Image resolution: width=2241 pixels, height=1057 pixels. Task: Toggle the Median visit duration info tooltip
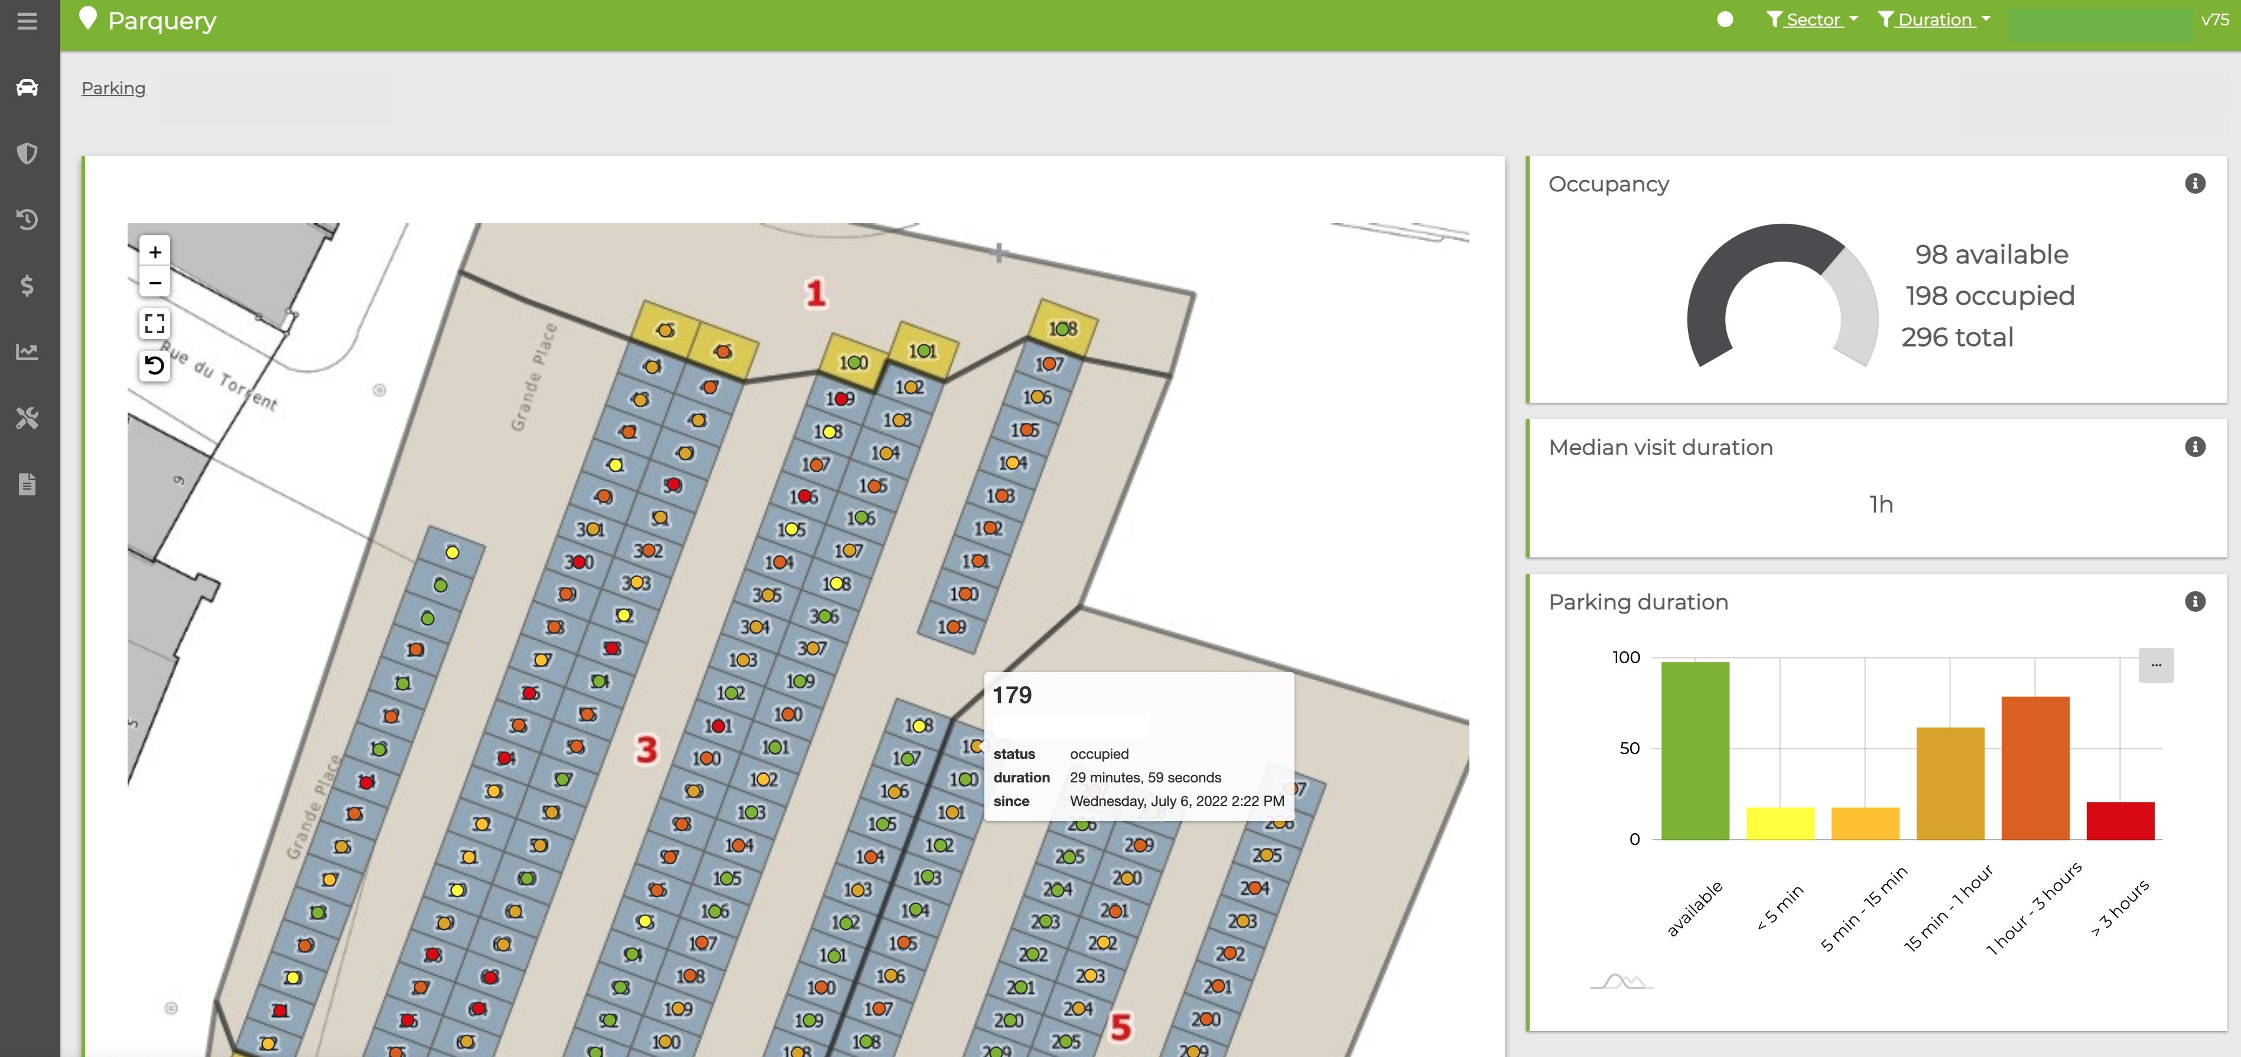click(x=2196, y=446)
